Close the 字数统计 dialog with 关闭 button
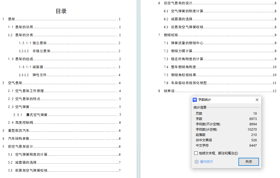The image size is (280, 178). [x=249, y=162]
